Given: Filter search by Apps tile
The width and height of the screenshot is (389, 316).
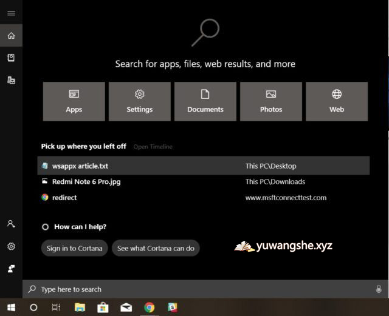Looking at the screenshot, I should pos(74,101).
